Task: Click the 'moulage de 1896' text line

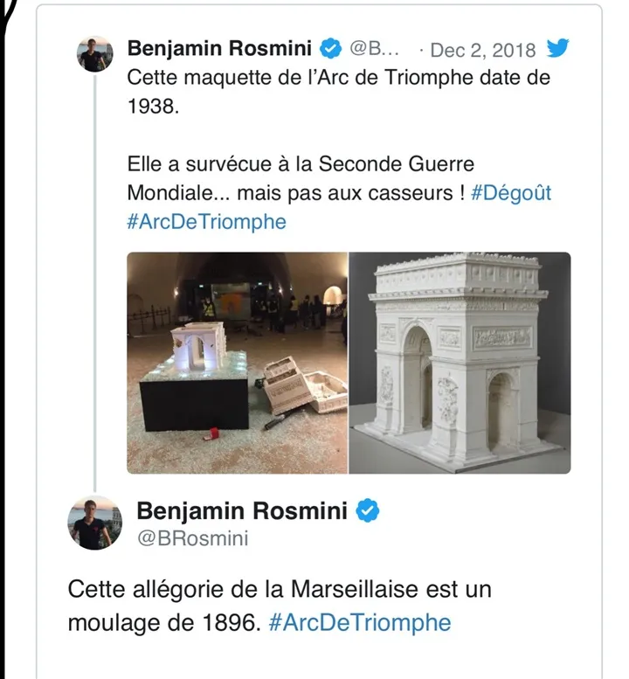Action: click(163, 623)
